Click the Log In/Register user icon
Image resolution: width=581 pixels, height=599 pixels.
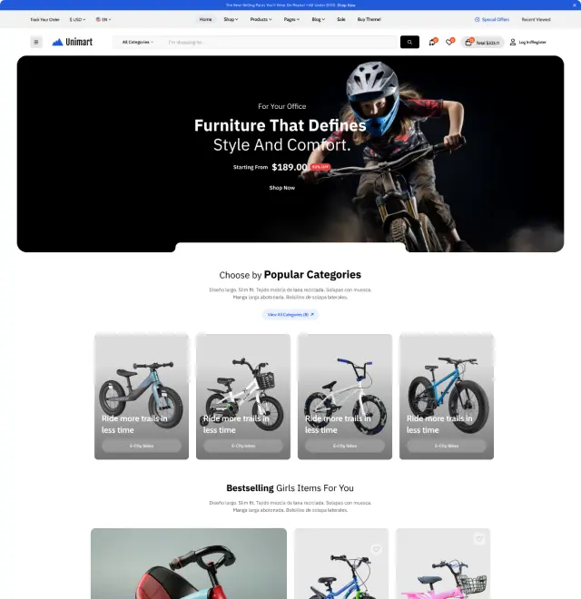(x=513, y=42)
